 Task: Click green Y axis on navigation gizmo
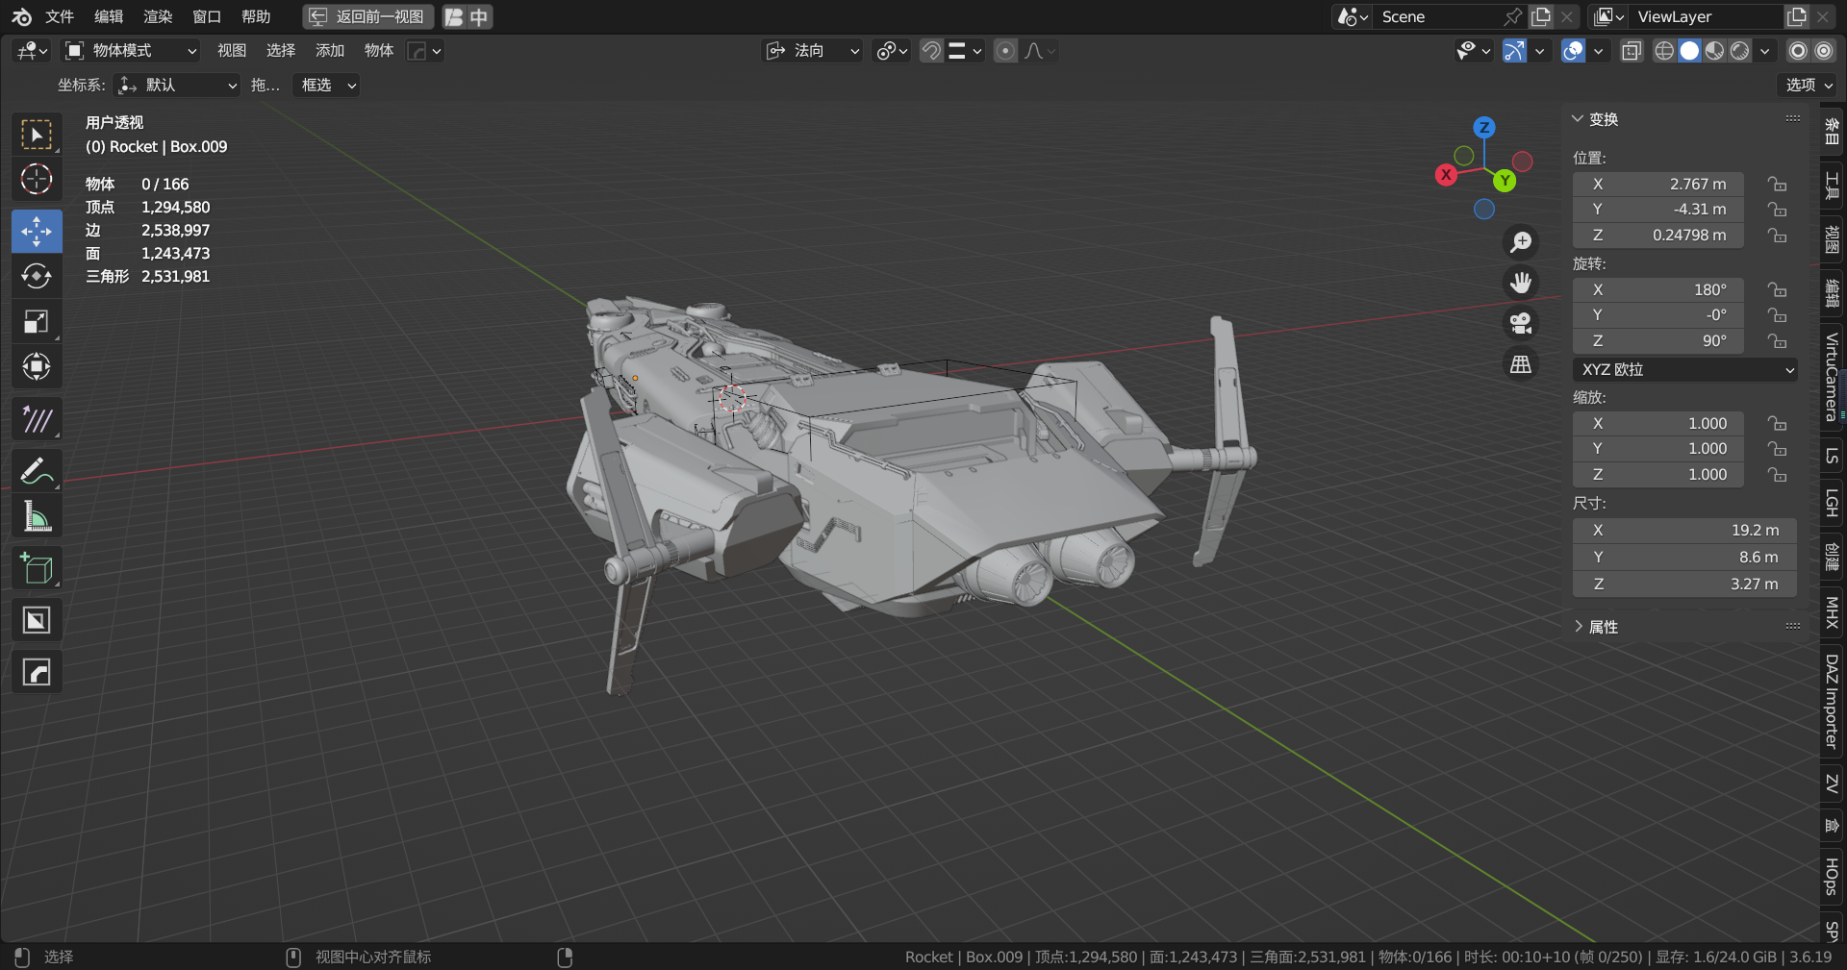pos(1505,181)
